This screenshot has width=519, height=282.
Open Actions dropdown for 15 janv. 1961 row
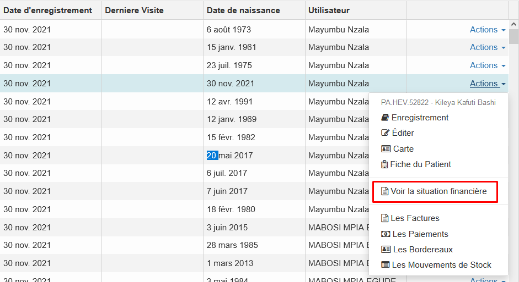click(x=488, y=47)
